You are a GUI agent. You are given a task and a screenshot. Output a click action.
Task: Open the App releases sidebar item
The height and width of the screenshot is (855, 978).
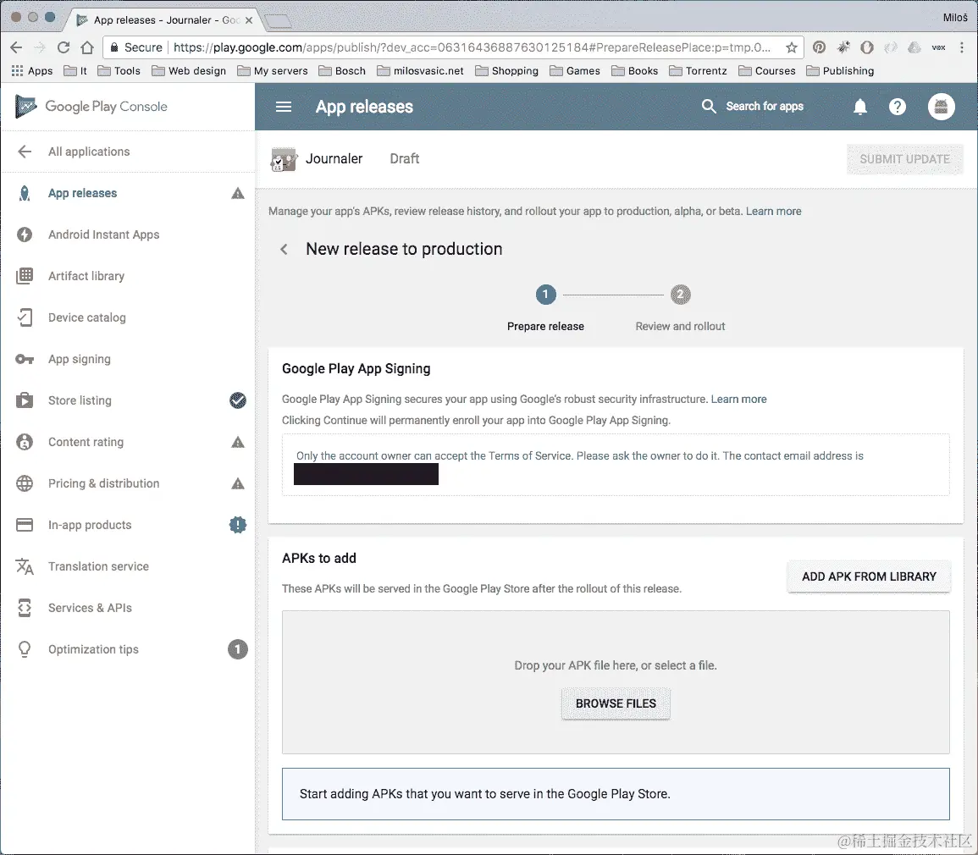point(127,193)
